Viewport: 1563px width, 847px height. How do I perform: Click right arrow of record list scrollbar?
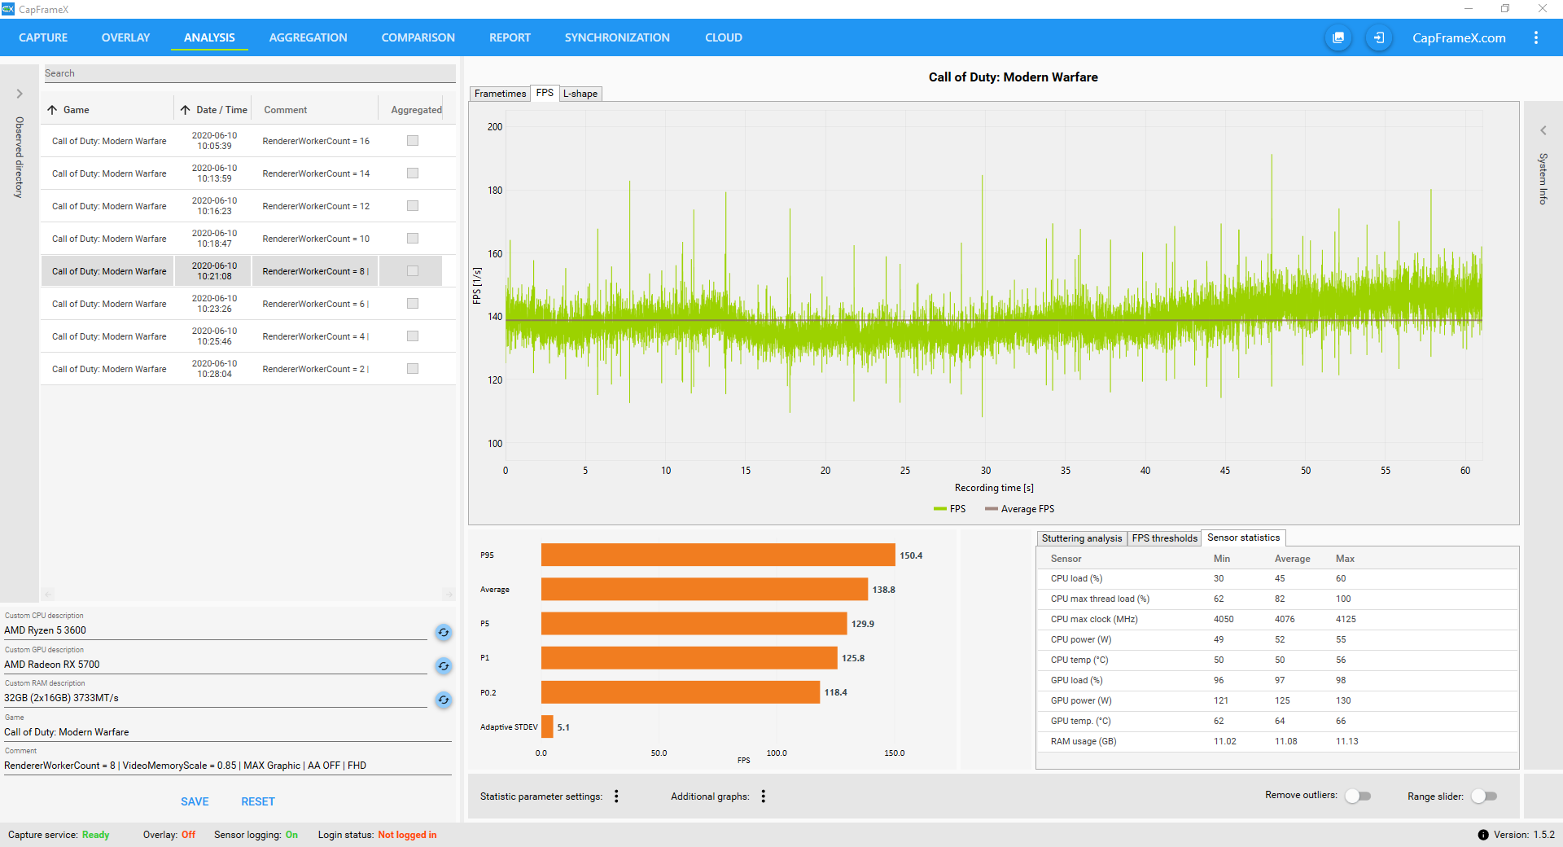tap(449, 595)
